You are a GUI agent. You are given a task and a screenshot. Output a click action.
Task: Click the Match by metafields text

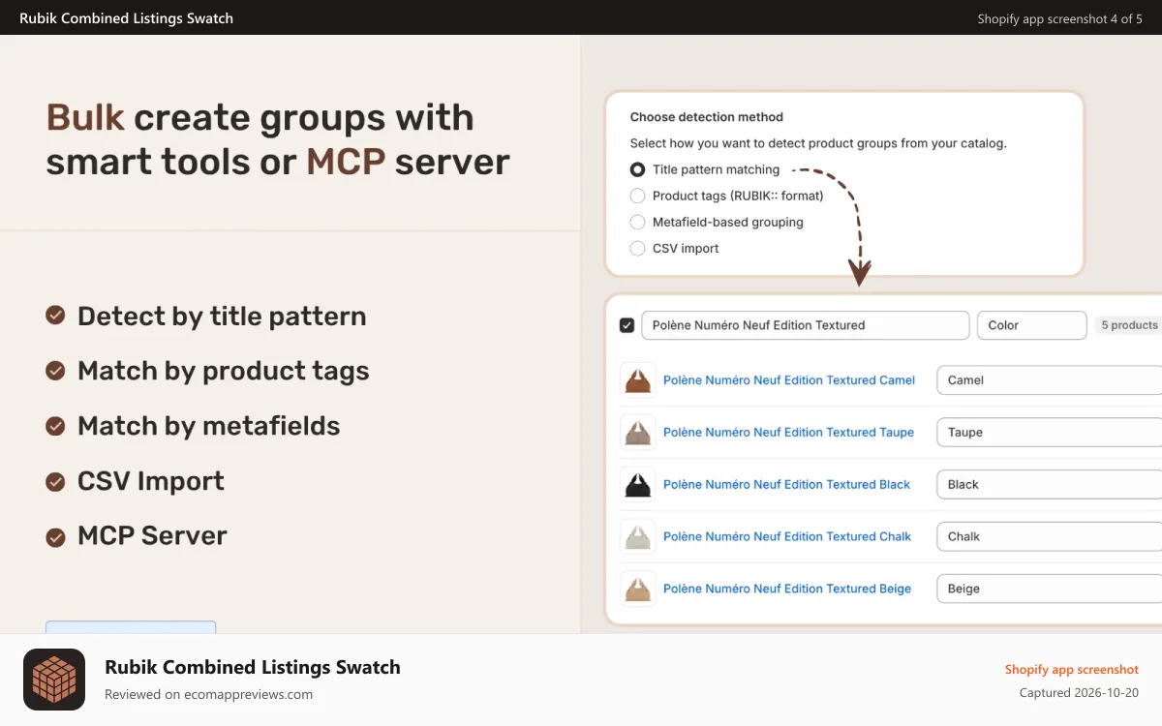pos(209,426)
